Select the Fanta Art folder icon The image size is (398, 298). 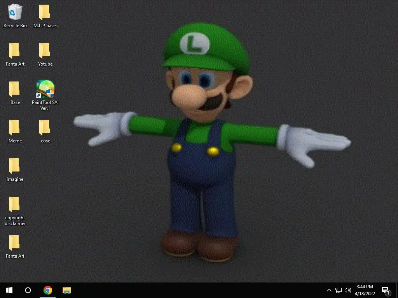pyautogui.click(x=14, y=51)
